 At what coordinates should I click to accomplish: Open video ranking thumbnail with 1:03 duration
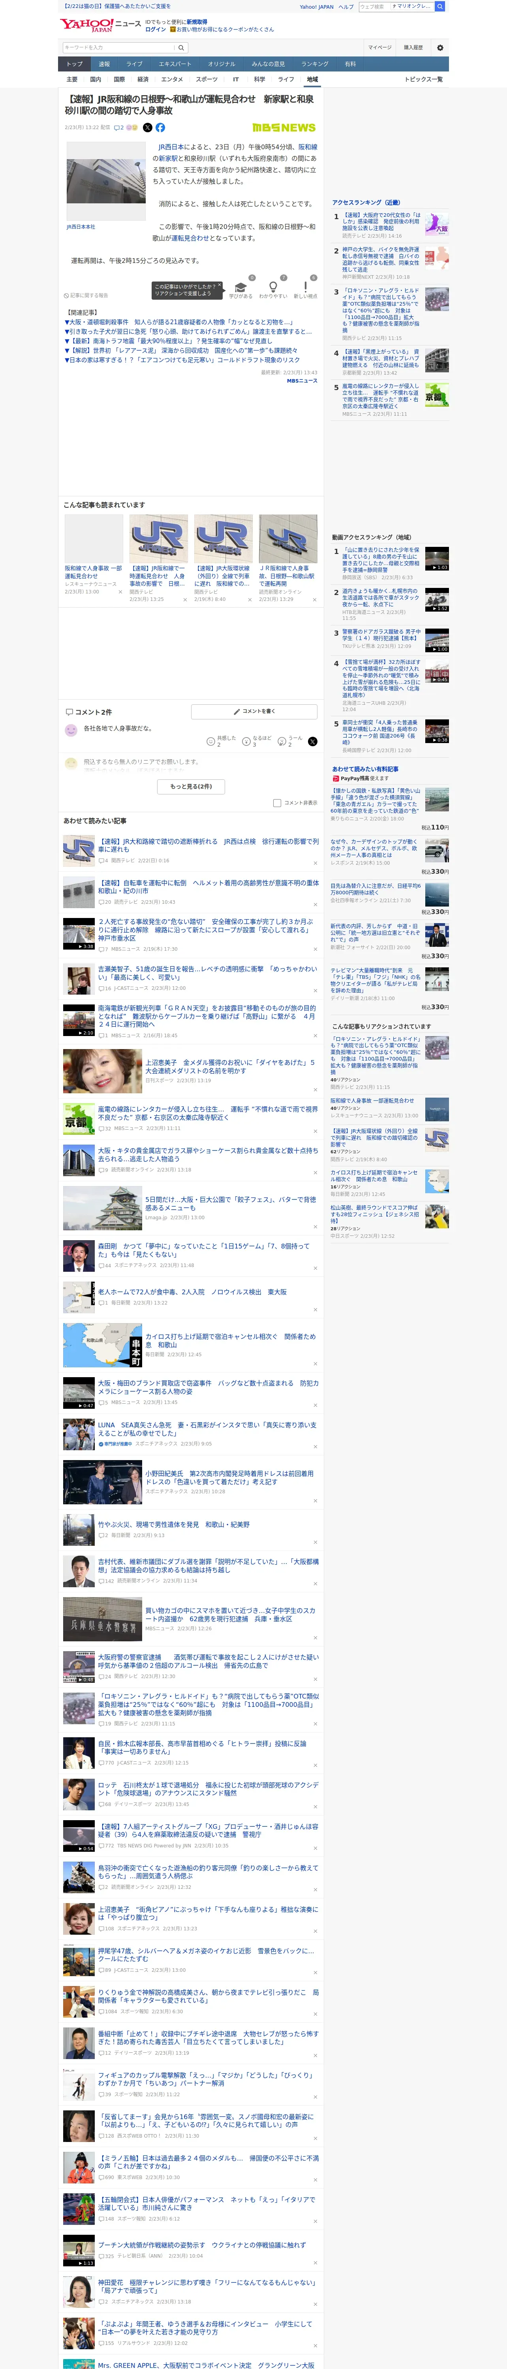(x=437, y=559)
